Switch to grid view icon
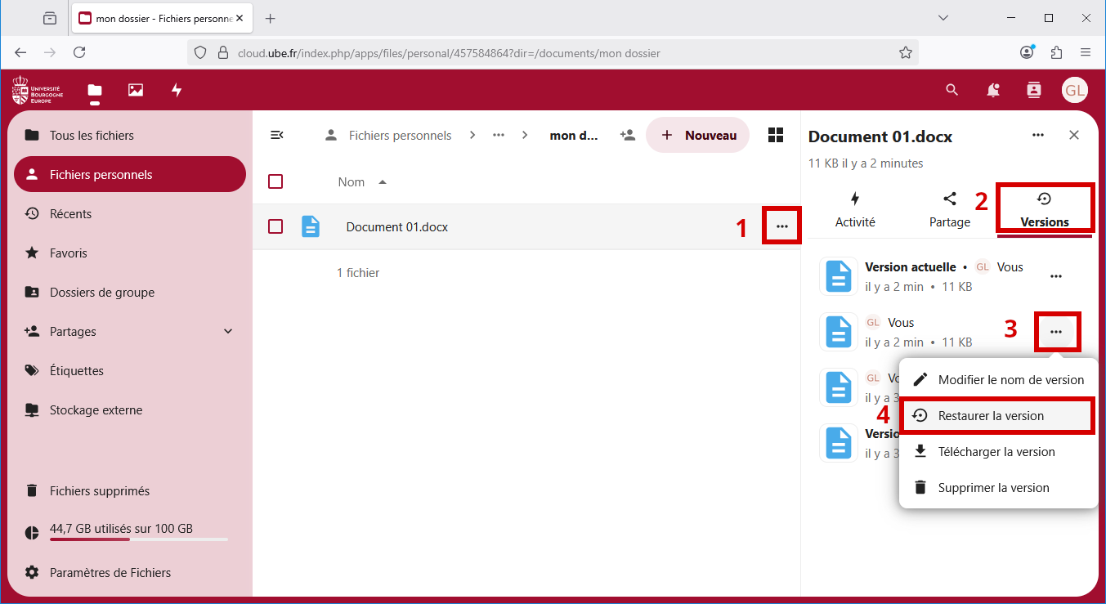Viewport: 1106px width, 604px height. 776,135
